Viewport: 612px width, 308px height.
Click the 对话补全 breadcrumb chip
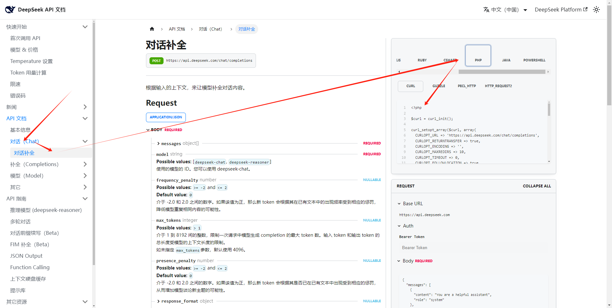click(x=247, y=29)
